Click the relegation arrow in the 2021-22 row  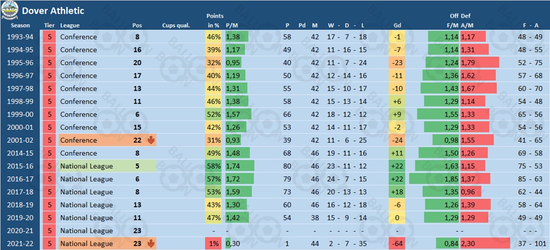(151, 244)
